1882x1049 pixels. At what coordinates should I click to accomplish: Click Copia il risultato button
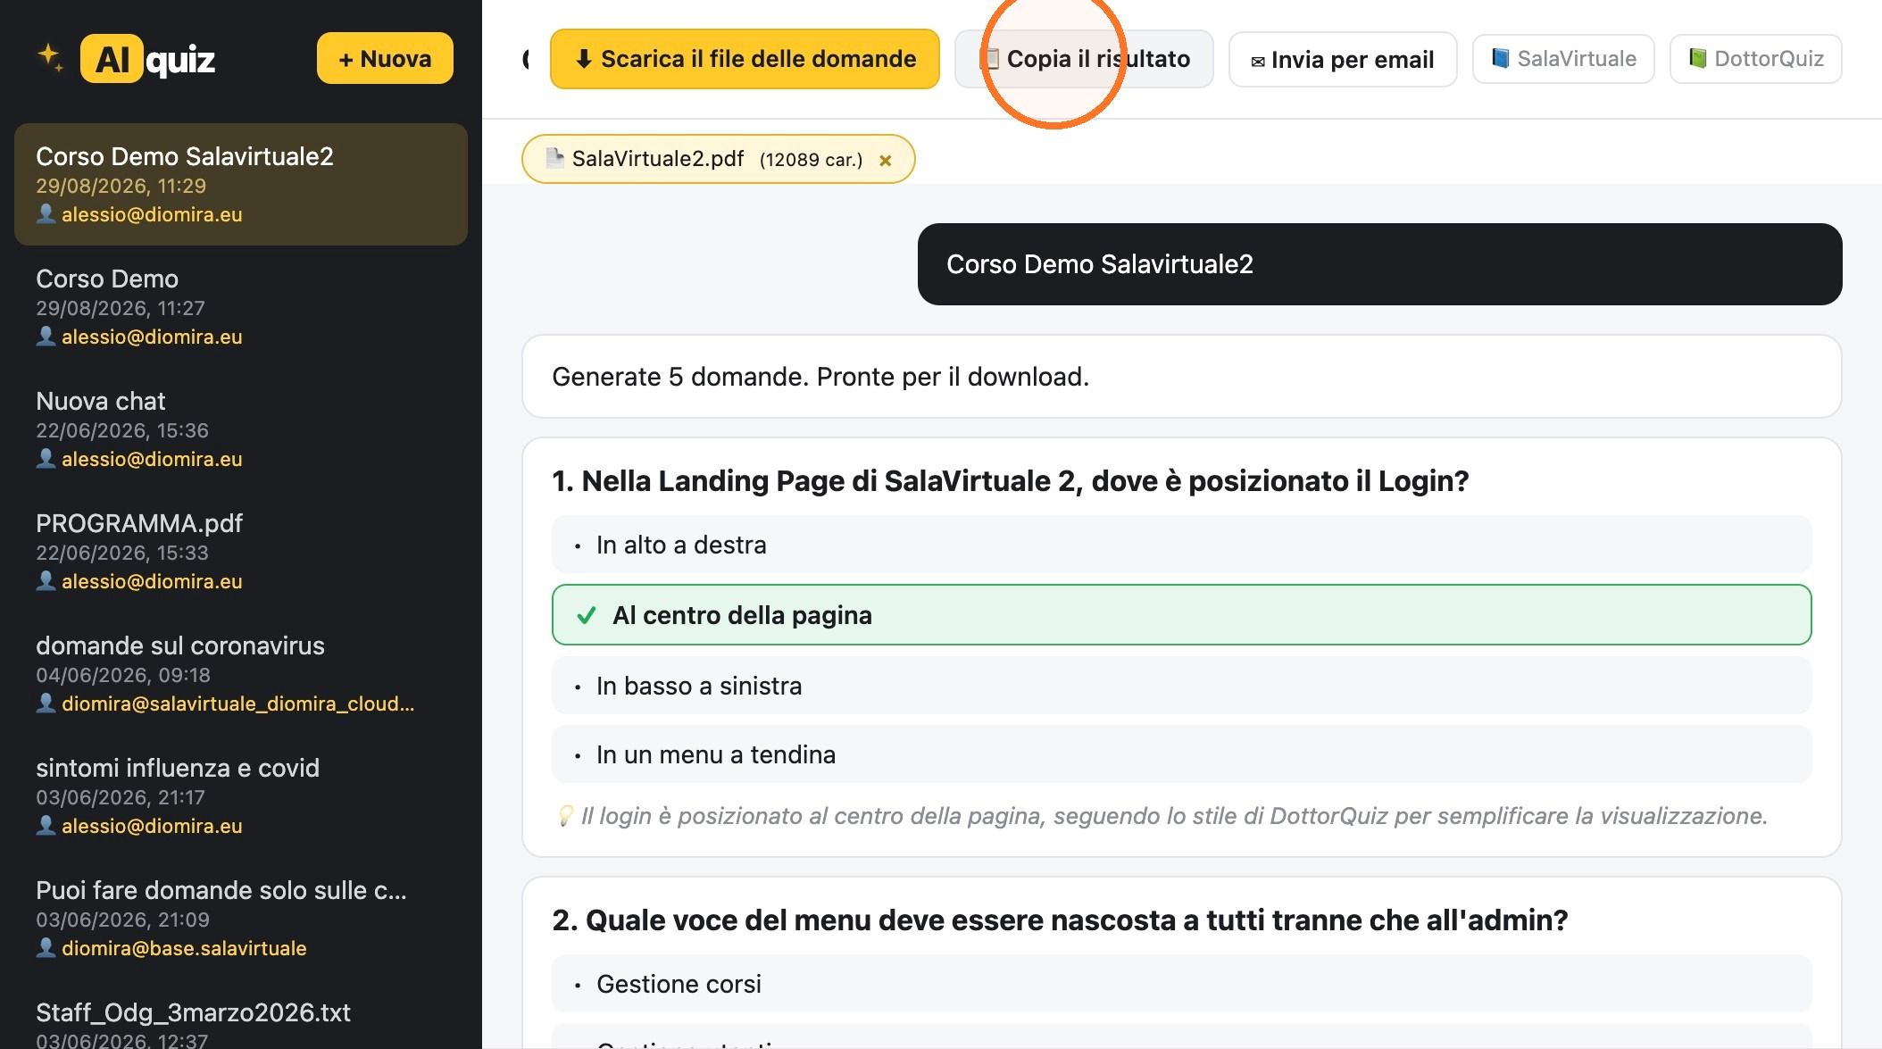[1084, 59]
